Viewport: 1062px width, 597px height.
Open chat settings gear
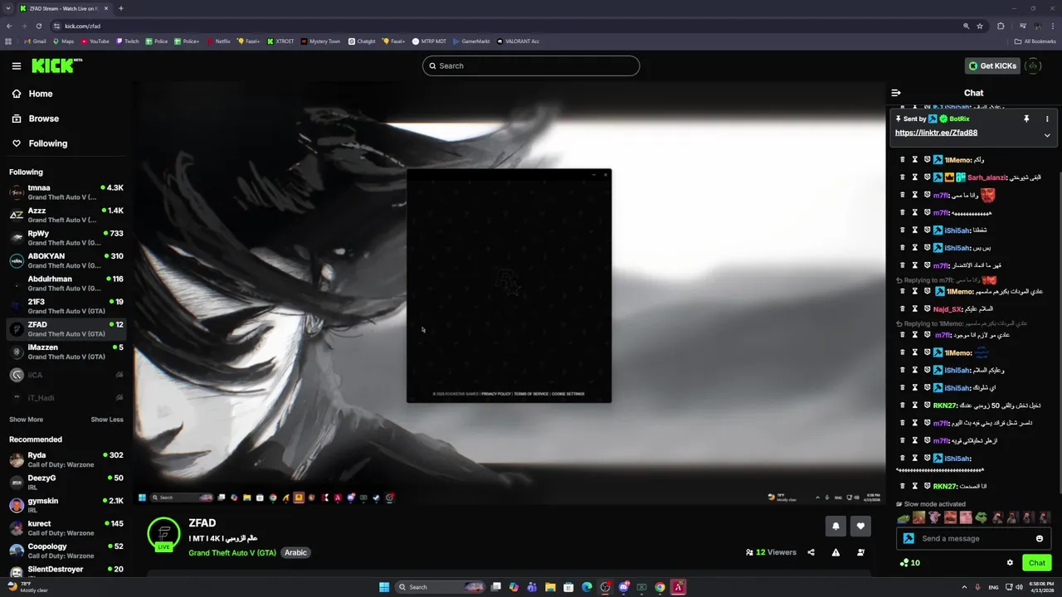(x=1010, y=562)
